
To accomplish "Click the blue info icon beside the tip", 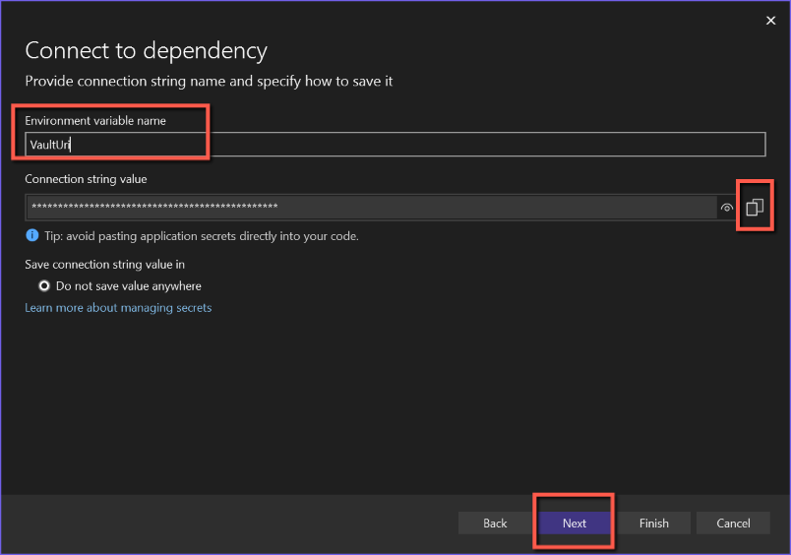I will (31, 236).
